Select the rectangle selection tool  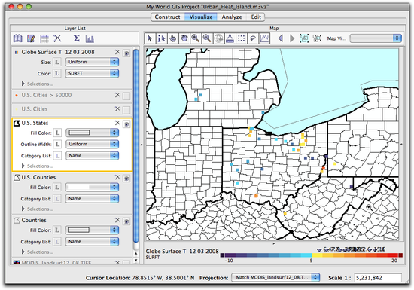coord(242,38)
